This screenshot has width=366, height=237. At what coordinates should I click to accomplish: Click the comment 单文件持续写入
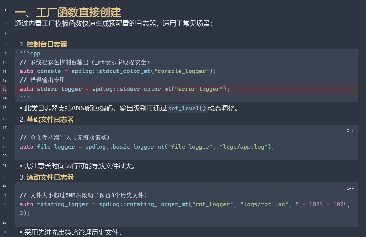(65, 138)
